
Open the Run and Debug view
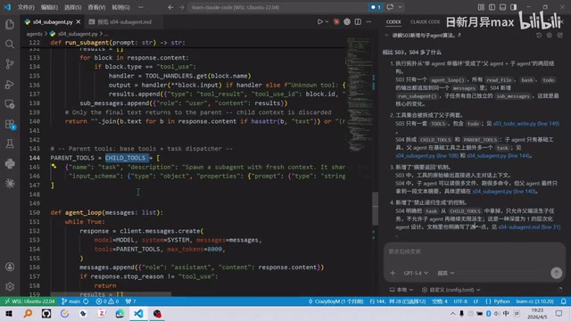point(10,85)
